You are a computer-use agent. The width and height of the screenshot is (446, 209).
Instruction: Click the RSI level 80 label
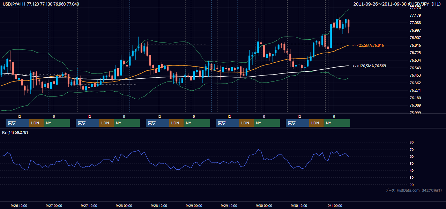point(412,142)
